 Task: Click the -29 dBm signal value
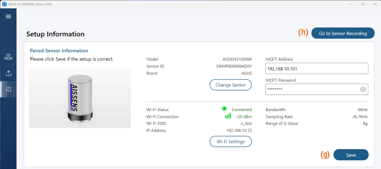click(244, 117)
